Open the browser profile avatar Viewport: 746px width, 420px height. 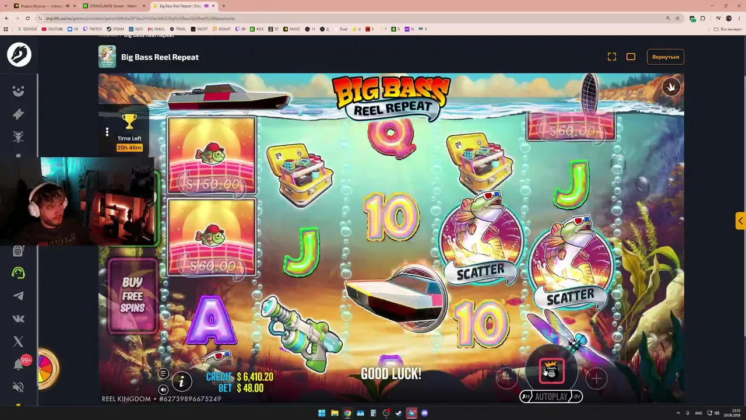(729, 18)
